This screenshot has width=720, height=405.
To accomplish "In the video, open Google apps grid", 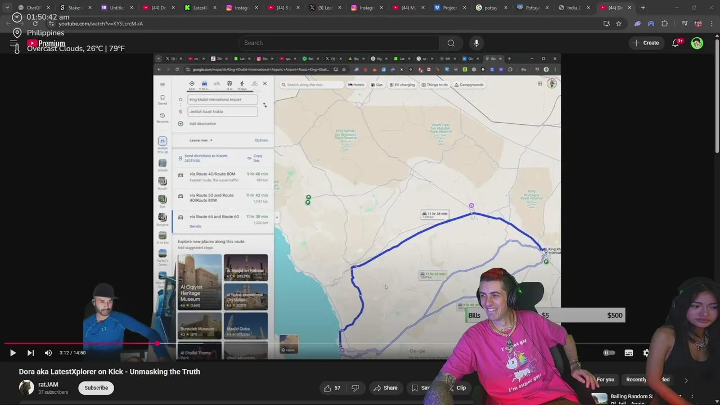I will [x=539, y=84].
